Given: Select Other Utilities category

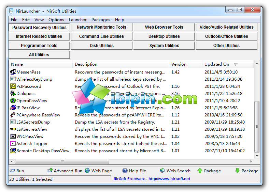Looking at the screenshot, I should (x=226, y=46).
